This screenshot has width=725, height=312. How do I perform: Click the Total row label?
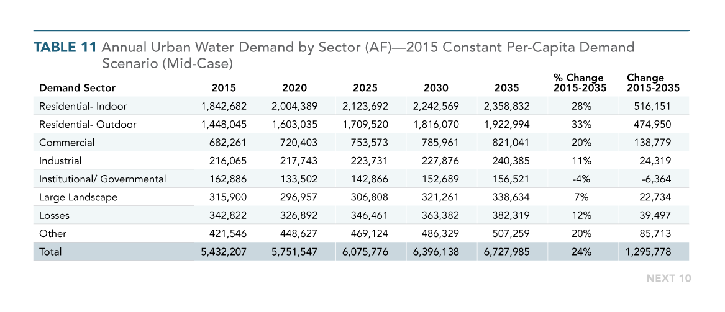(x=51, y=252)
